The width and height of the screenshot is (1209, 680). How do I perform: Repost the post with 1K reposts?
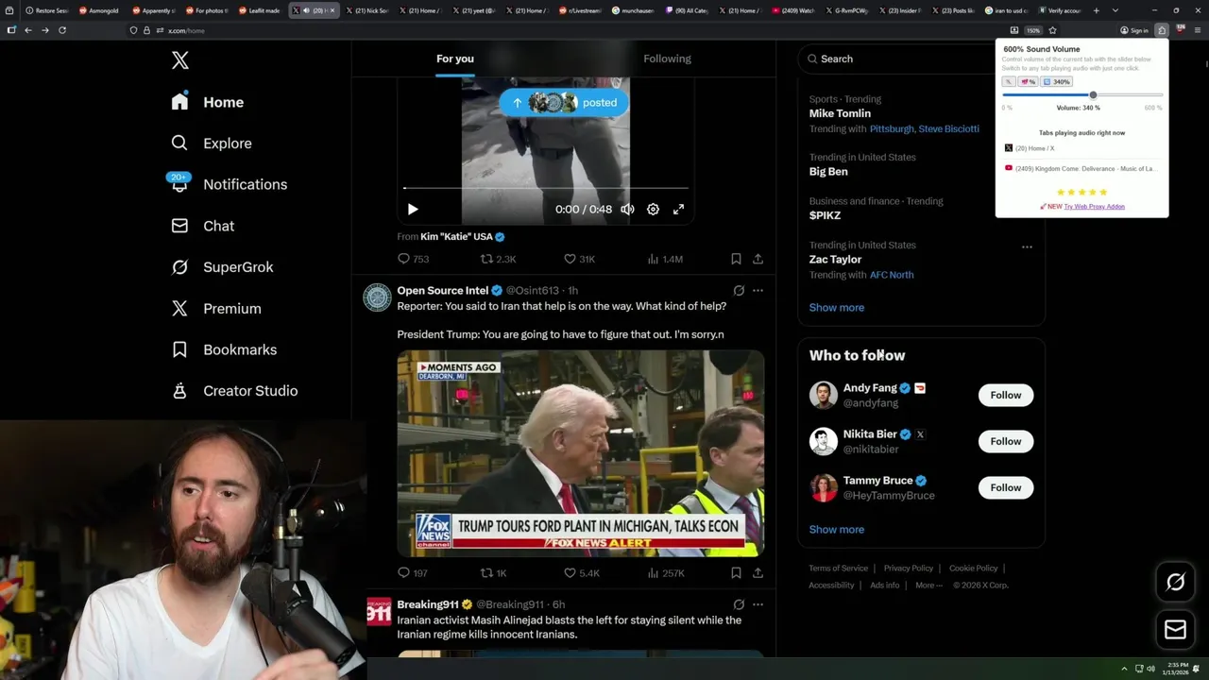[494, 573]
